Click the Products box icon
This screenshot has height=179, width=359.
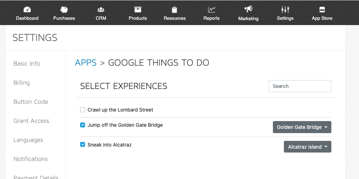click(x=138, y=10)
